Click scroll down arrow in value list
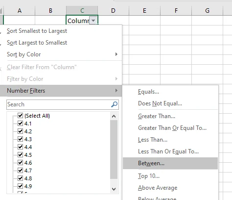The height and width of the screenshot is (200, 232). click(114, 189)
